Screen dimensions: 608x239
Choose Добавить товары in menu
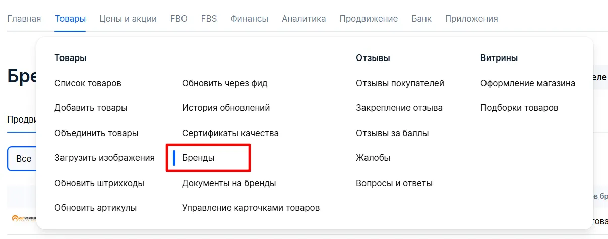[91, 108]
